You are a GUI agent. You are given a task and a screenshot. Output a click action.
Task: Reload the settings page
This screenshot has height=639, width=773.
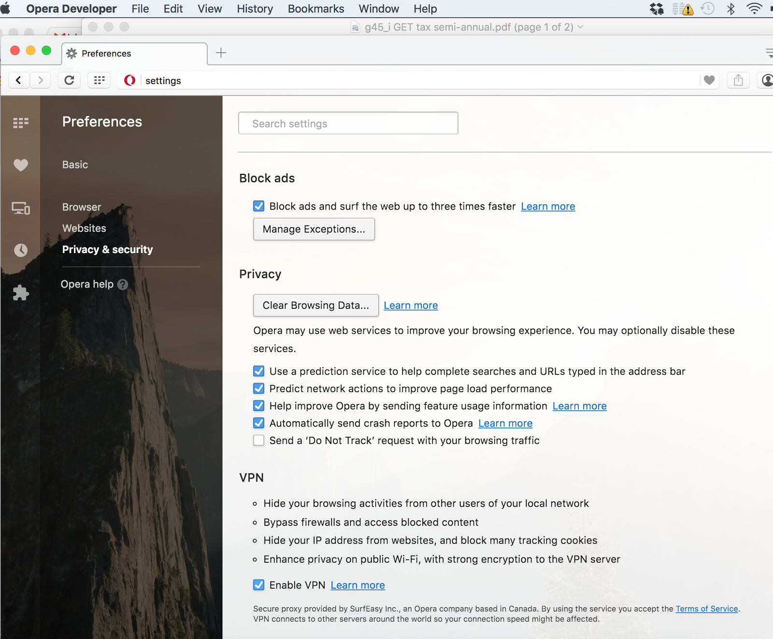click(x=69, y=80)
